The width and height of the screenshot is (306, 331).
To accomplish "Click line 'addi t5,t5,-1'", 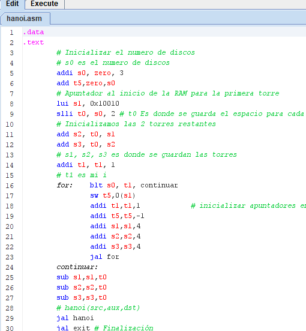I will 117,216.
